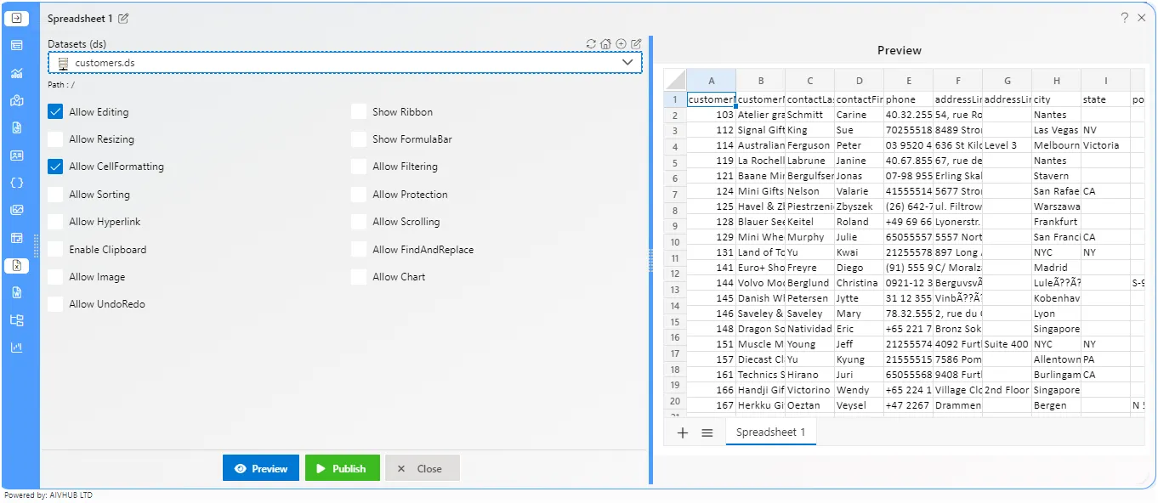Open the chart component sidebar icon
Viewport: 1158px width, 503px height.
(x=16, y=73)
